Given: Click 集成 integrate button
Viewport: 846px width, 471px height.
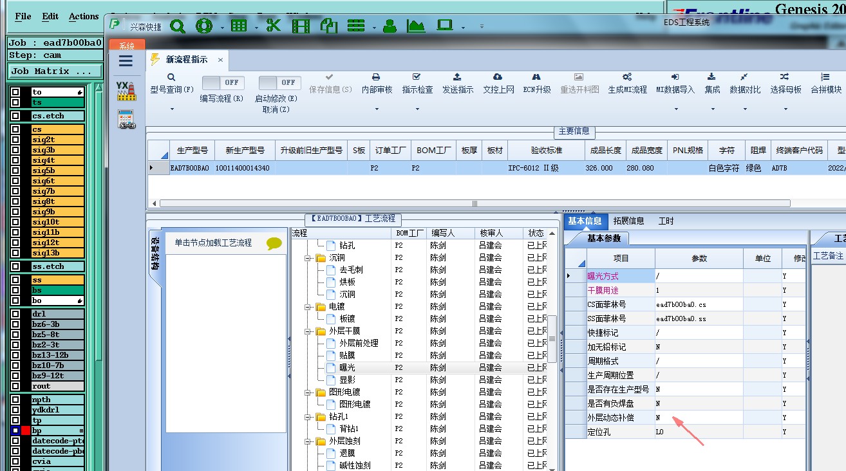Looking at the screenshot, I should [712, 84].
